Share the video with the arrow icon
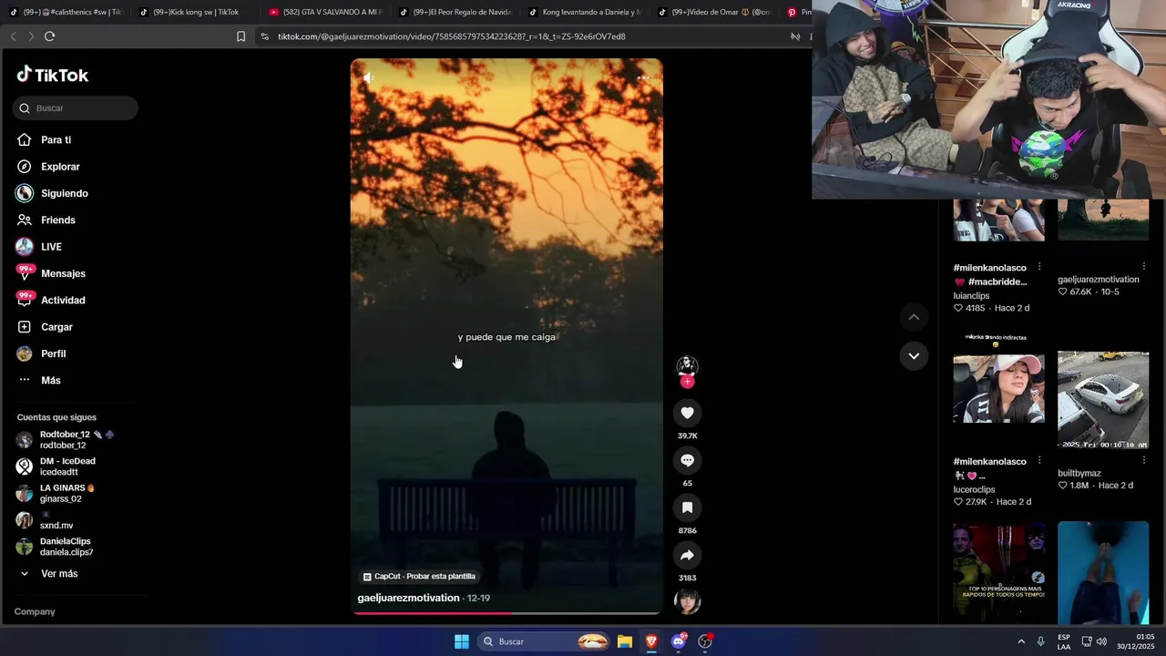 click(x=688, y=555)
